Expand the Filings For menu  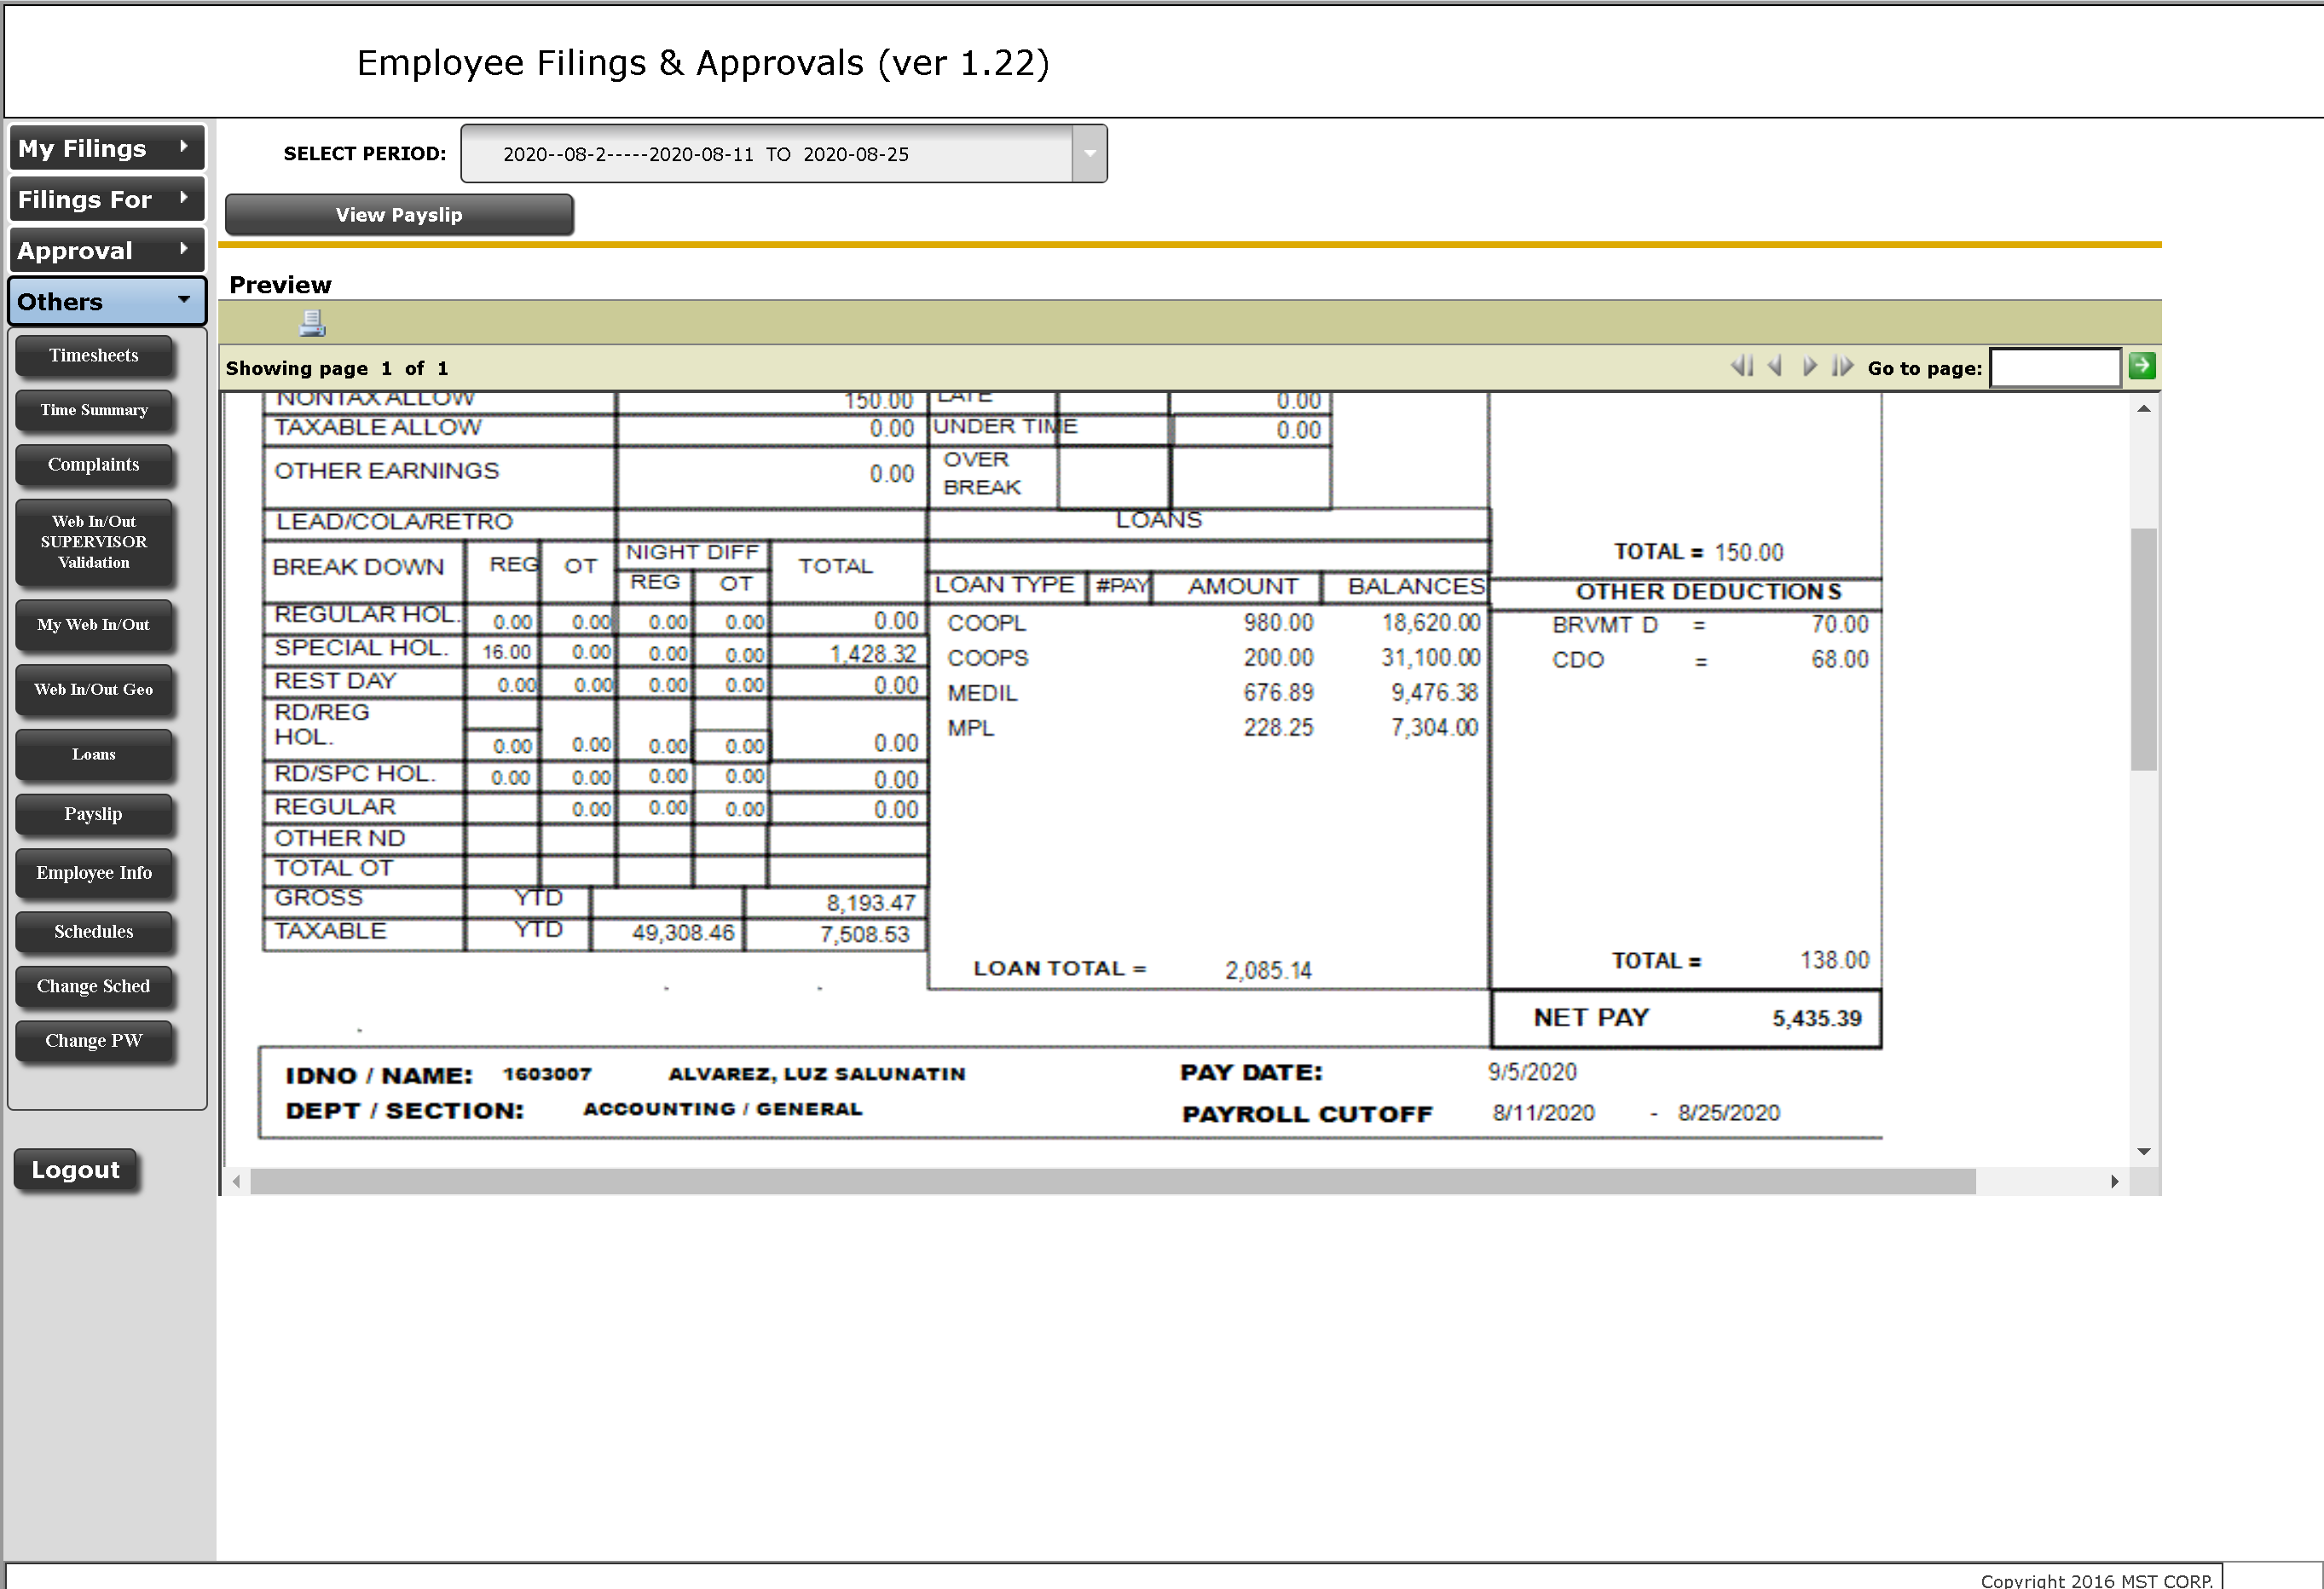pyautogui.click(x=107, y=199)
